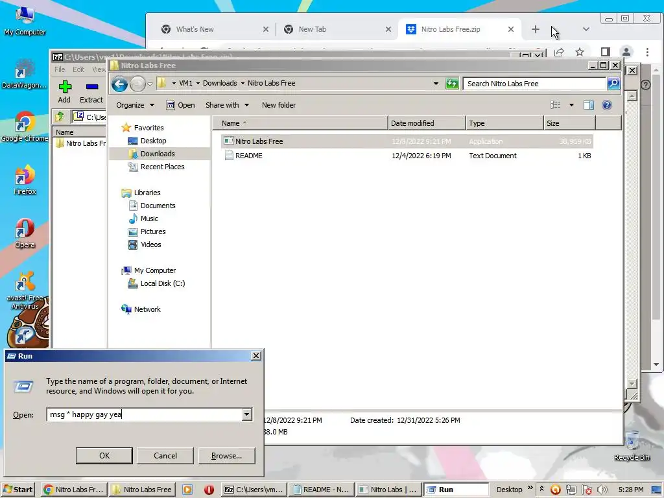Screen dimensions: 664x498
Task: Expand breadcrumb arrow after Downloads
Action: click(x=243, y=84)
